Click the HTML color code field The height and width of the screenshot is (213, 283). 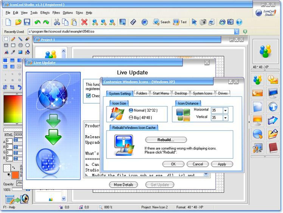pos(19,134)
